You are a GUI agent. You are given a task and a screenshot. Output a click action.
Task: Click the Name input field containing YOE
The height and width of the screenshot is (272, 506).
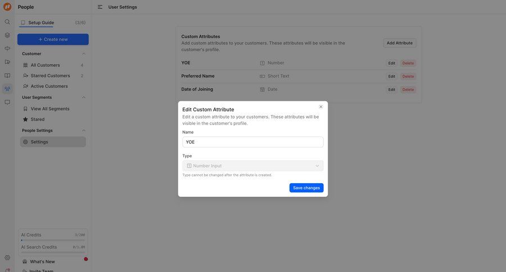pyautogui.click(x=252, y=142)
